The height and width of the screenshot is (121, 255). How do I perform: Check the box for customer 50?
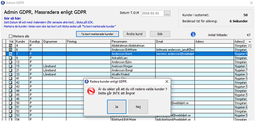click(10, 103)
